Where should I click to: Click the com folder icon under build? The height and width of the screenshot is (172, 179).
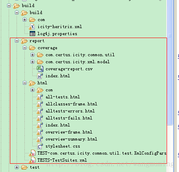(x=32, y=20)
